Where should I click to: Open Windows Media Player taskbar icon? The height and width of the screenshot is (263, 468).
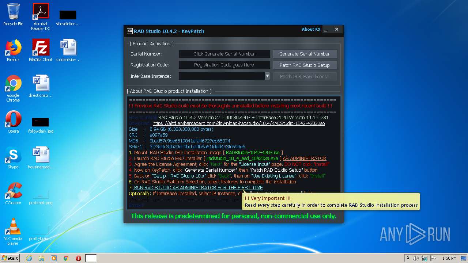[54, 258]
